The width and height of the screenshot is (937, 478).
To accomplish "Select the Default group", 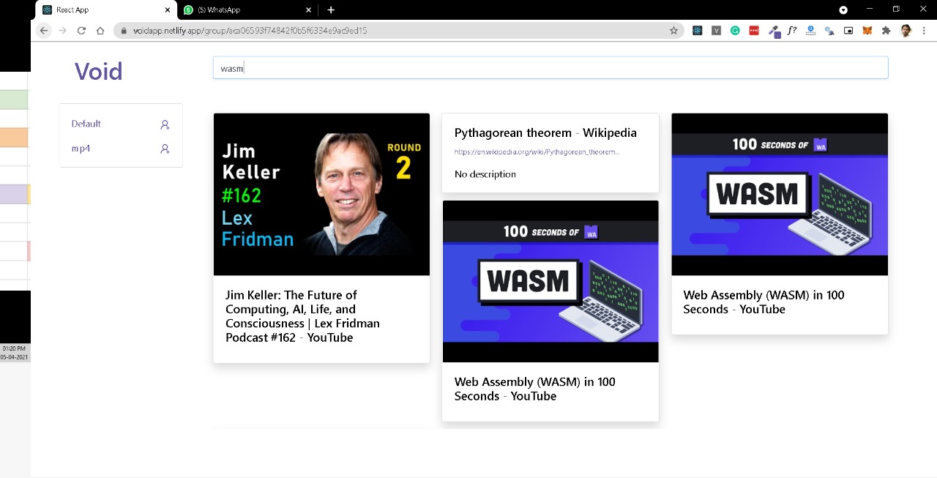I will tap(86, 124).
